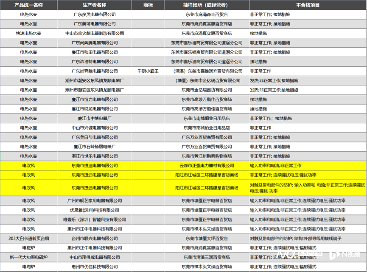This screenshot has height=272, width=367.
Task: Select 惠州市正牛电器科技有限公司 in the 电吹风 row
Action: click(95, 229)
